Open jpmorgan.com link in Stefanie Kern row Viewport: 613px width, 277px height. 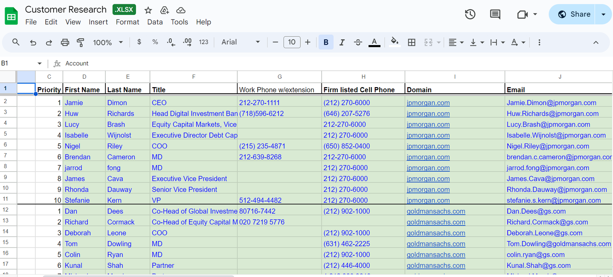click(428, 200)
